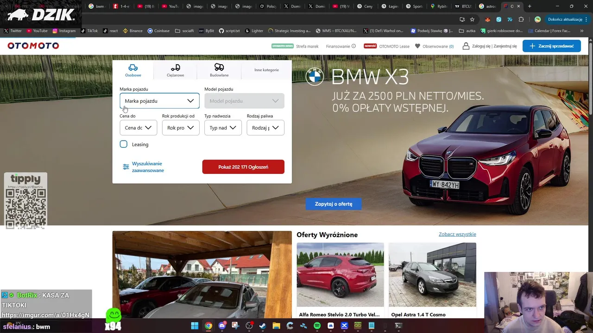Click the Obserwowane heart icon
593x333 pixels.
click(x=417, y=46)
